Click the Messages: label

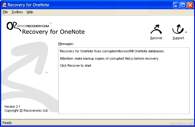click(66, 44)
